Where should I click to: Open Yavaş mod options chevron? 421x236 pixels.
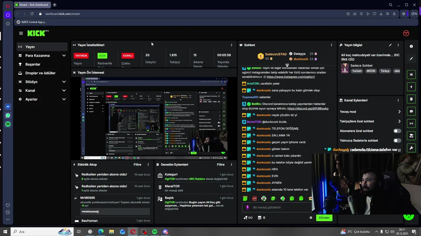point(399,112)
